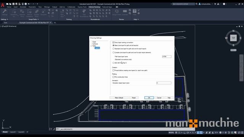Click the search magnifier icon in title bar
Image resolution: width=244 pixels, height=137 pixels.
point(197,4)
